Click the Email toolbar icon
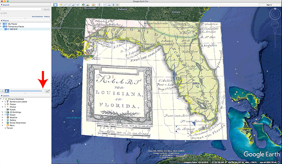 coord(105,5)
